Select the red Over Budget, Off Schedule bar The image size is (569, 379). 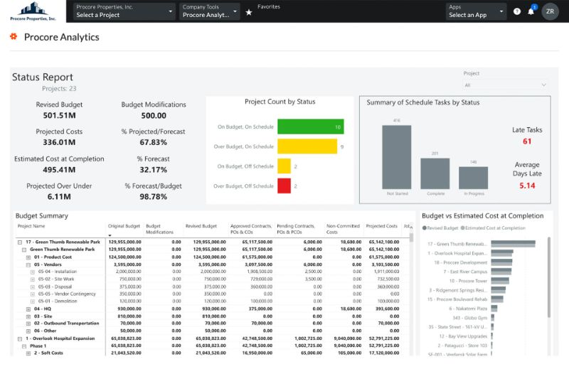click(x=284, y=186)
